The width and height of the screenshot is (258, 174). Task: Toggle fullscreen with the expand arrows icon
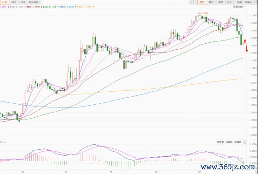pyautogui.click(x=255, y=2)
